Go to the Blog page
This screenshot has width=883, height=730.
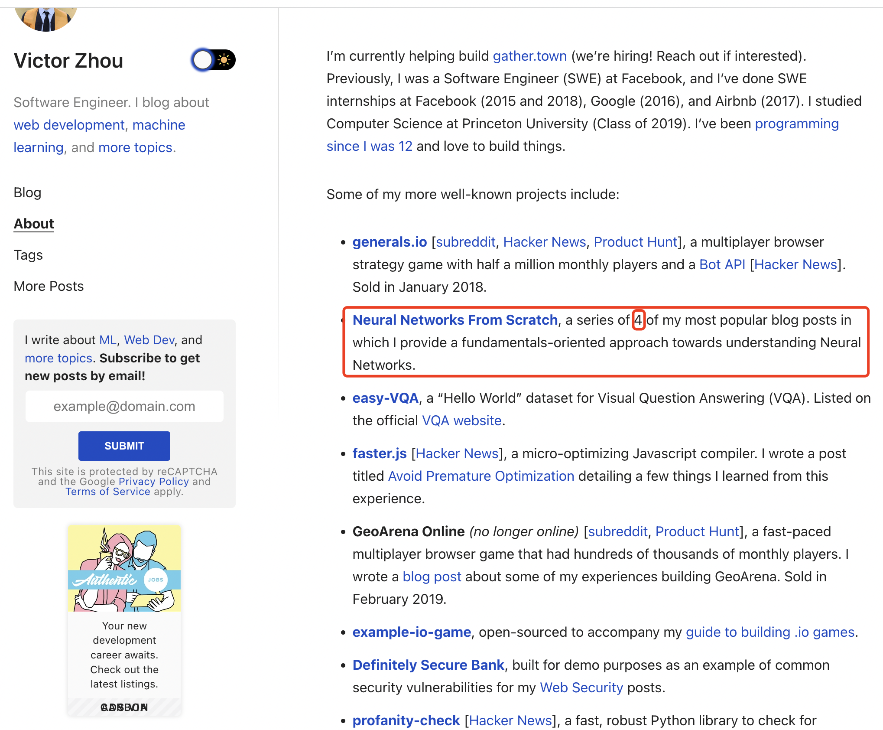[27, 192]
